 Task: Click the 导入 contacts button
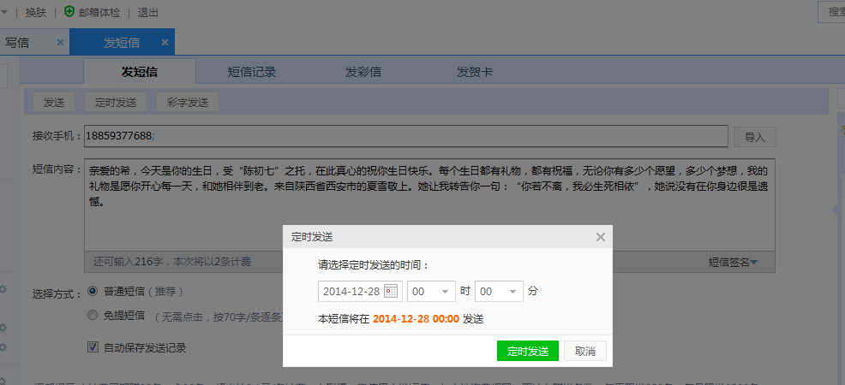coord(754,137)
